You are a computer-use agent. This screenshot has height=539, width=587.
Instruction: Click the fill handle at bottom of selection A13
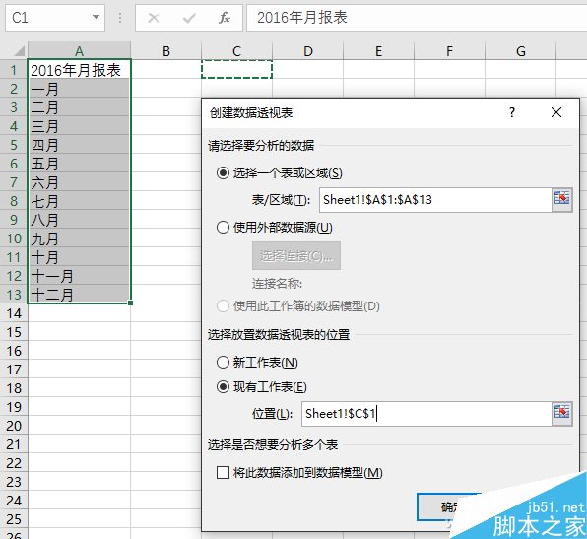[x=130, y=303]
